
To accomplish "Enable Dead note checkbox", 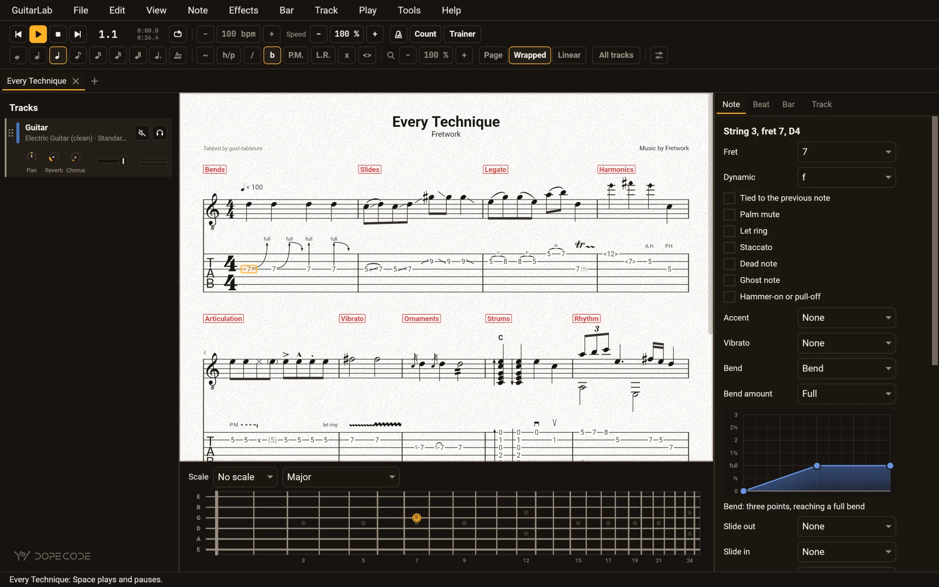I will [729, 264].
